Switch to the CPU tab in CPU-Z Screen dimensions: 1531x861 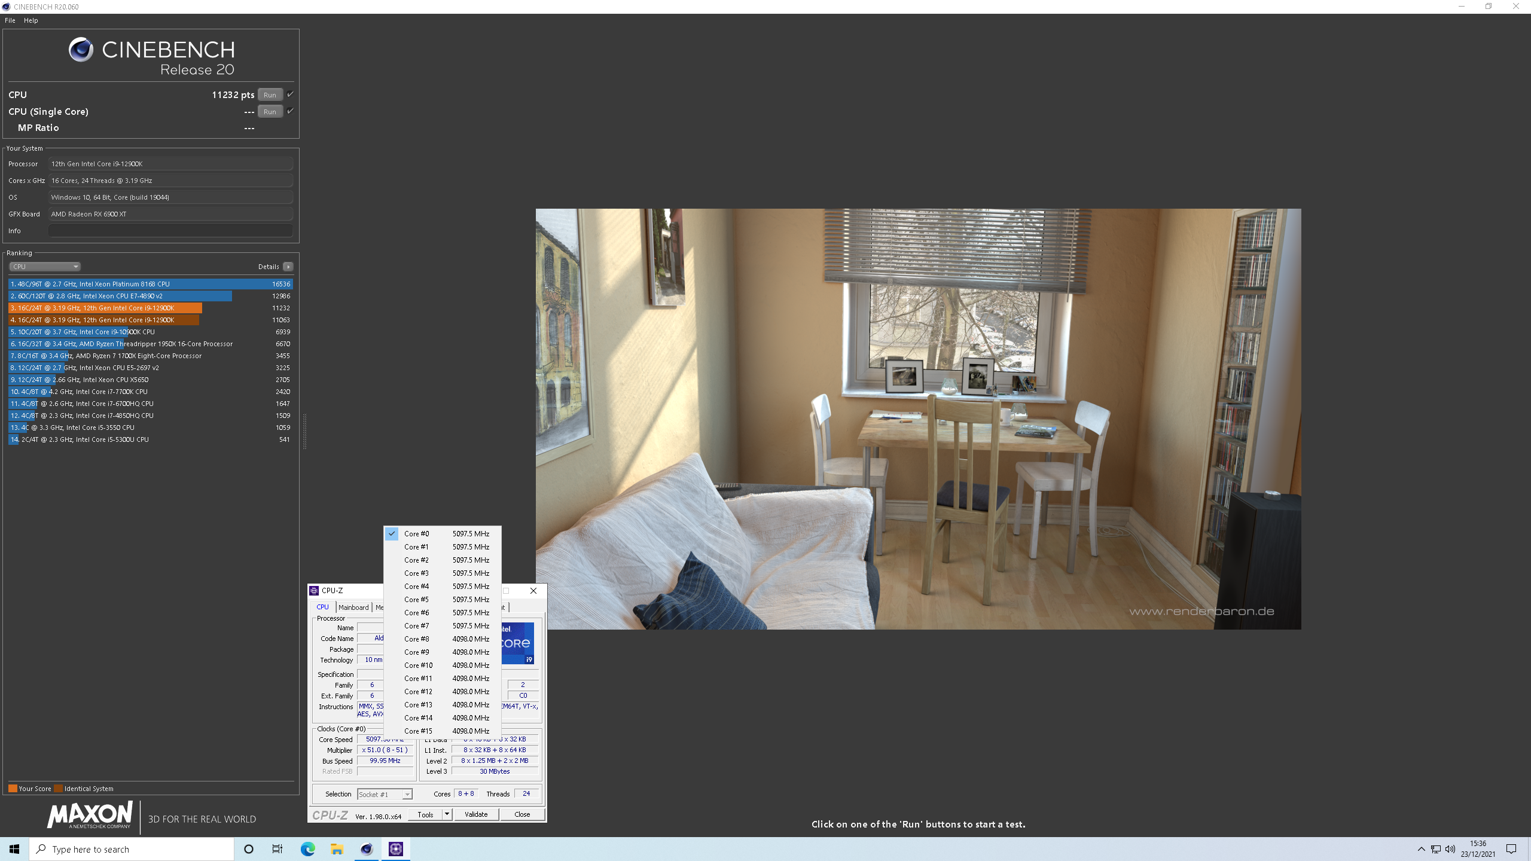click(322, 607)
